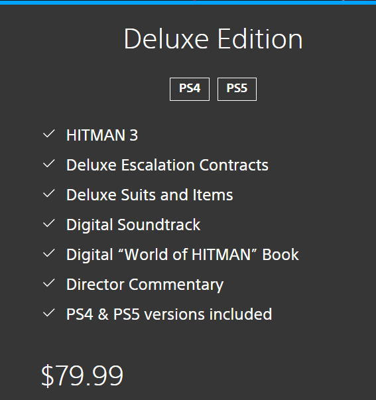Click the dollar sign in the price

[x=48, y=376]
